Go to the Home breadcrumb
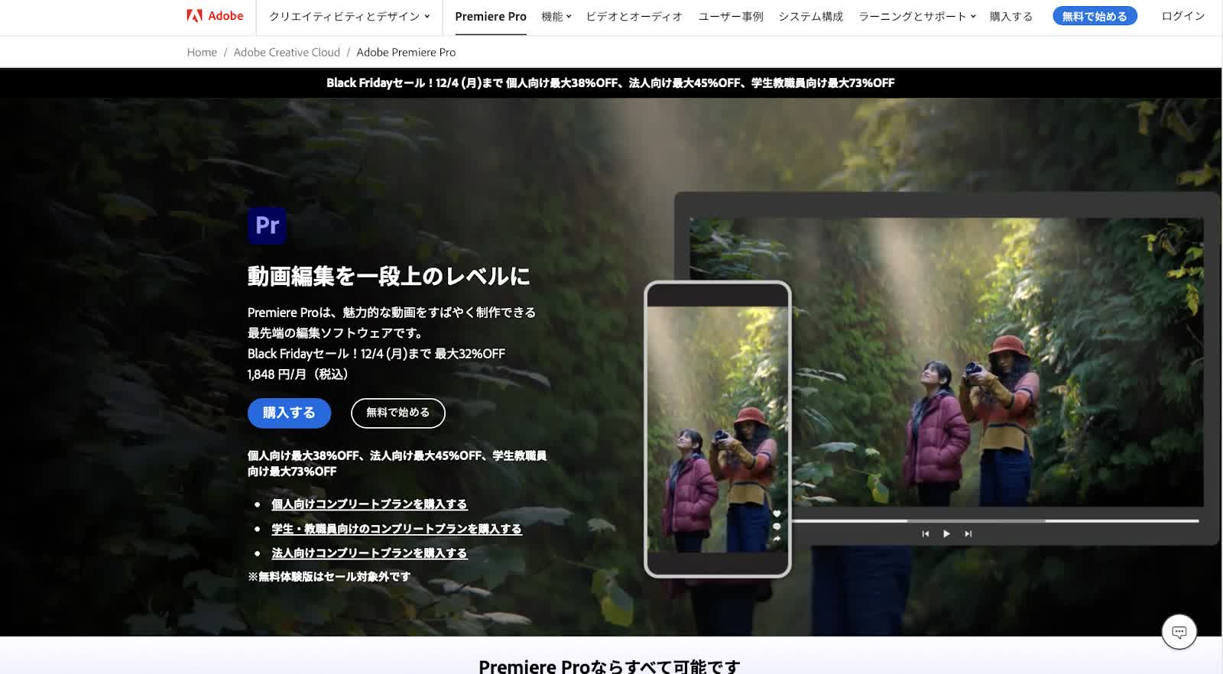This screenshot has height=674, width=1223. click(x=202, y=52)
